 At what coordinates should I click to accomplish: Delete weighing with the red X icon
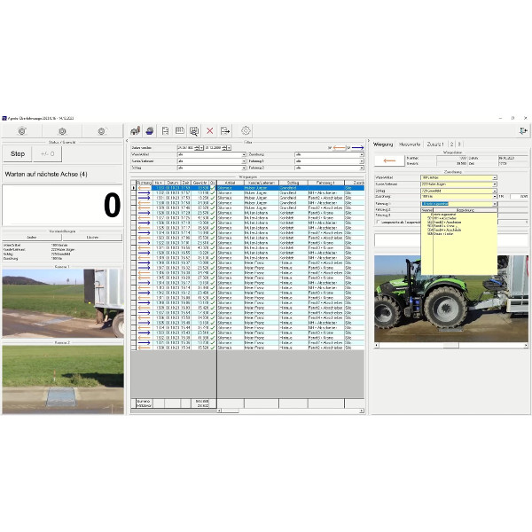point(209,130)
